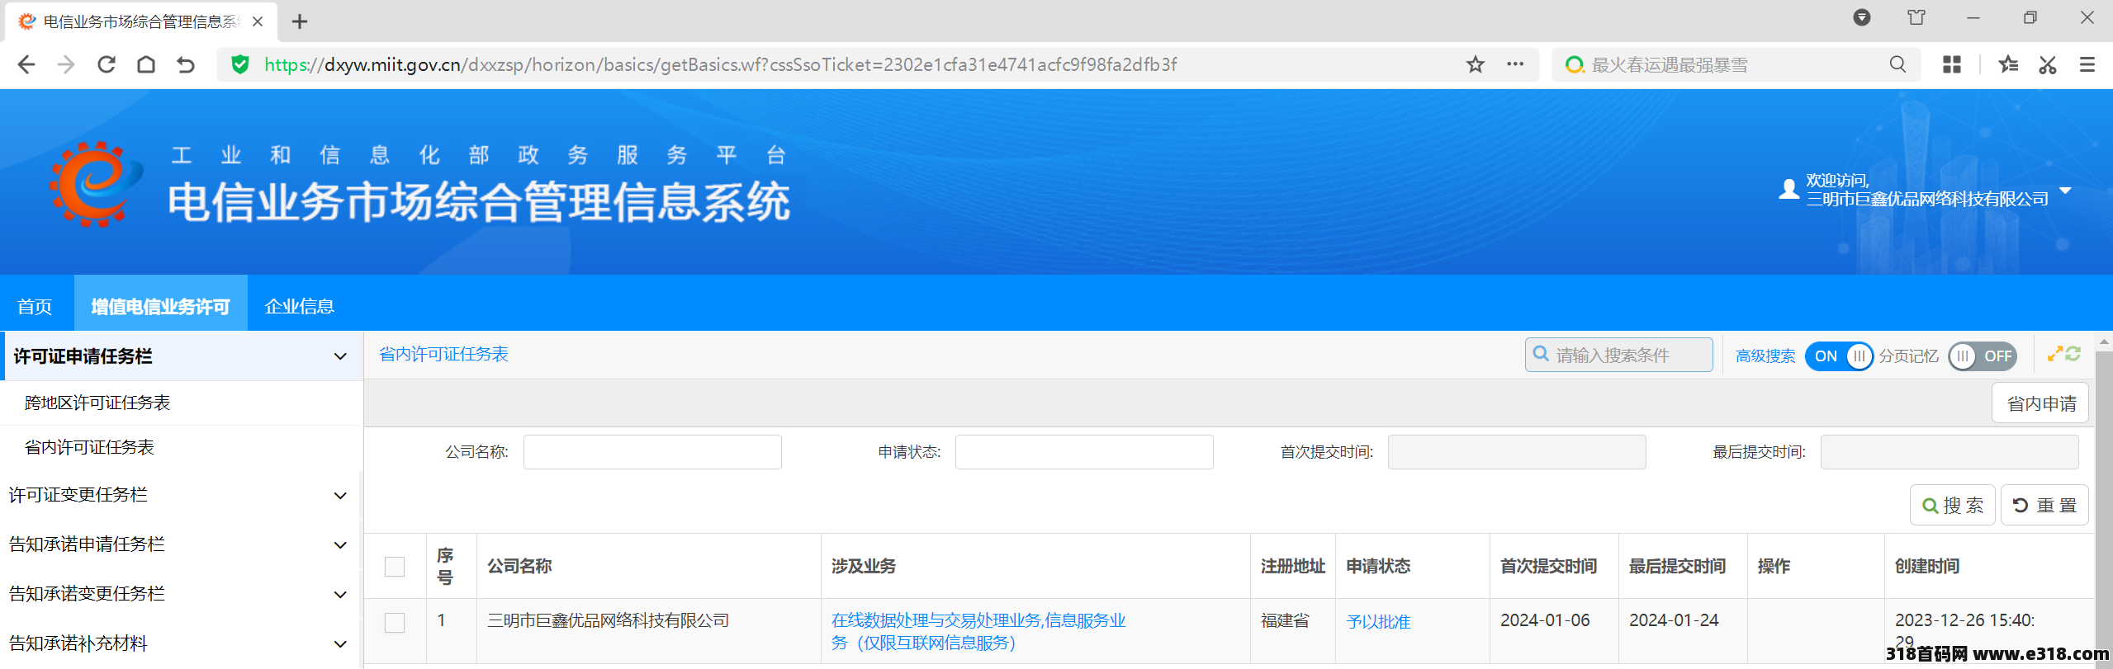
Task: Expand 告知承诺补充材料 section
Action: coord(340,644)
